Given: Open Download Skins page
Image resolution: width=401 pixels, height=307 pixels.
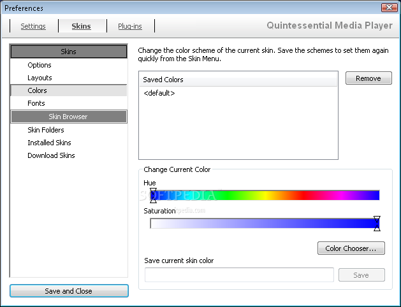Looking at the screenshot, I should [51, 155].
